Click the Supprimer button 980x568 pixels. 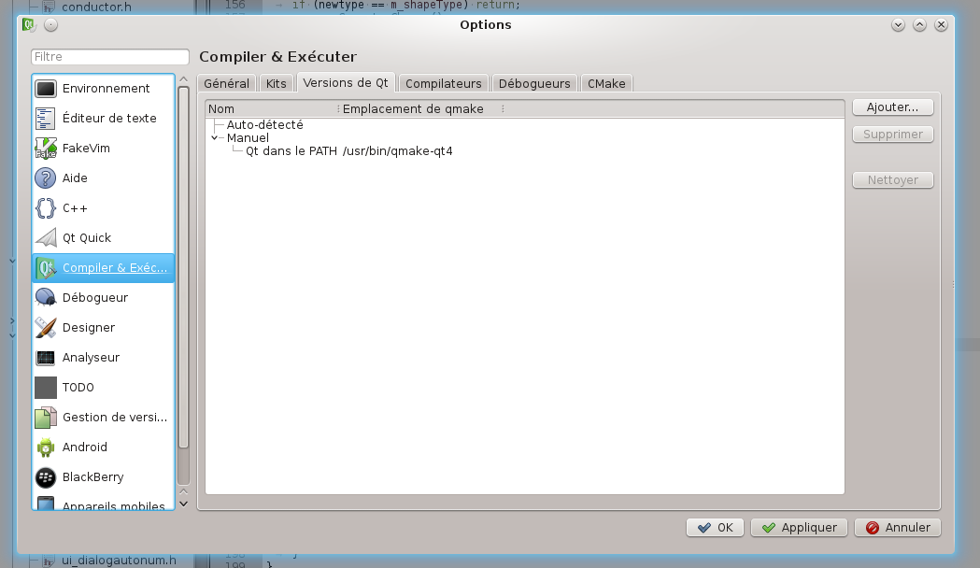pos(892,135)
